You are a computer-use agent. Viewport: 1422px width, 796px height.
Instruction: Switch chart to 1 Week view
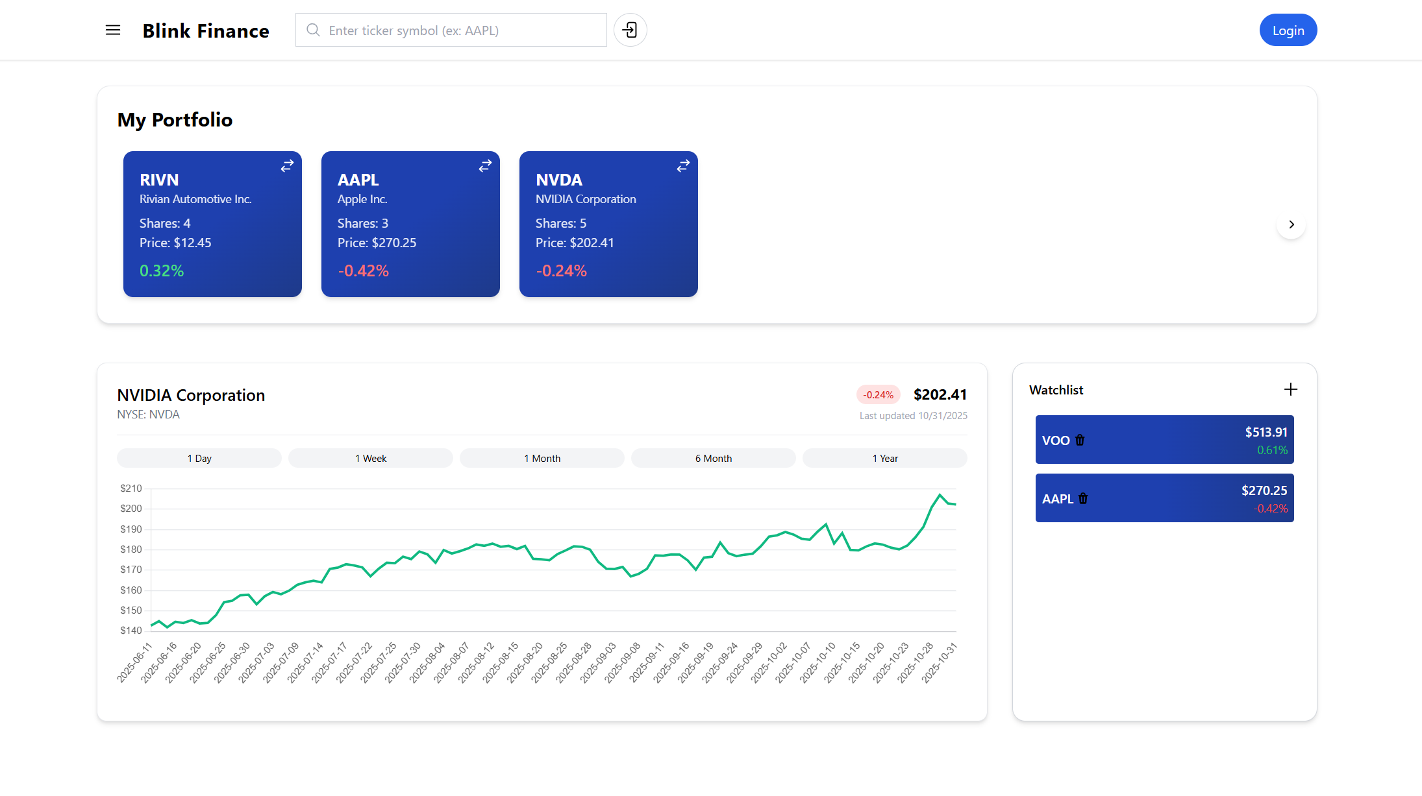[370, 457]
